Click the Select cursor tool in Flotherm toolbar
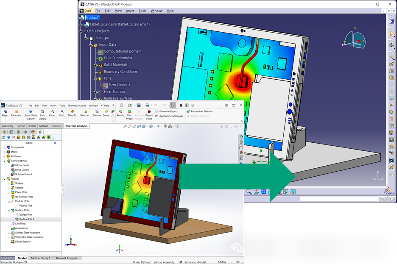397x264 pixels. point(173,105)
